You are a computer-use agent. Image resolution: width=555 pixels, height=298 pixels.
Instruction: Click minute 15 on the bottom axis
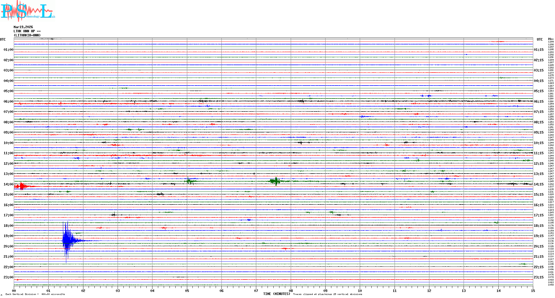[x=533, y=291]
